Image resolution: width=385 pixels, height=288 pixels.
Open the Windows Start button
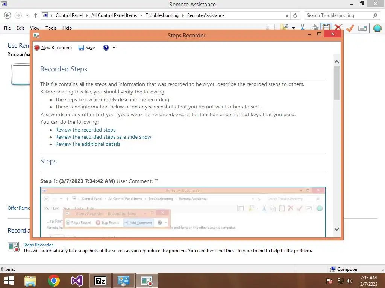pos(9,280)
